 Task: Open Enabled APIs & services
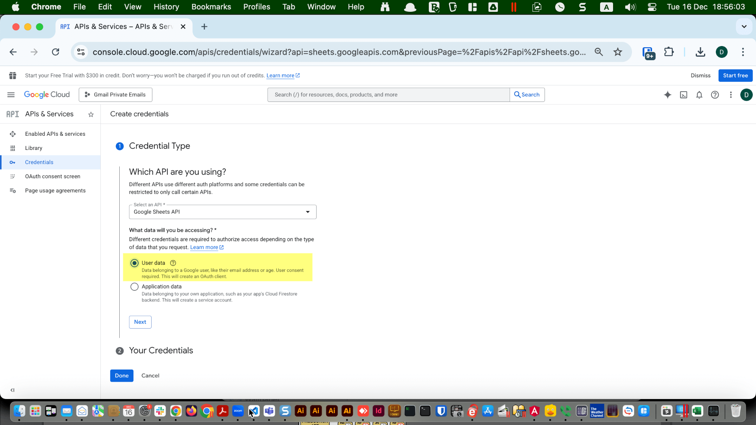pyautogui.click(x=55, y=134)
